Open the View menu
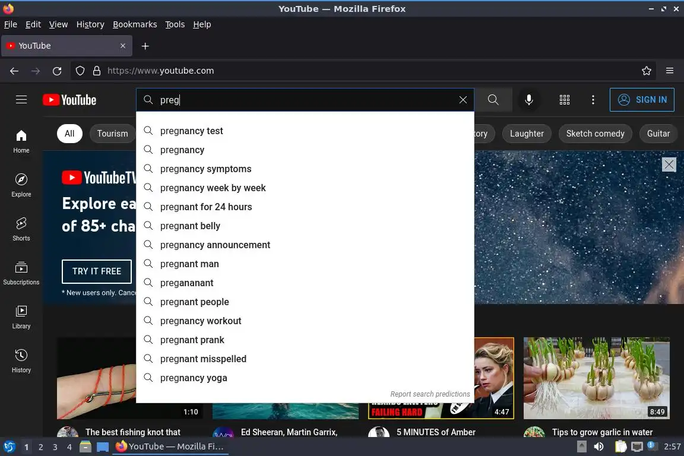The height and width of the screenshot is (456, 684). coord(58,24)
